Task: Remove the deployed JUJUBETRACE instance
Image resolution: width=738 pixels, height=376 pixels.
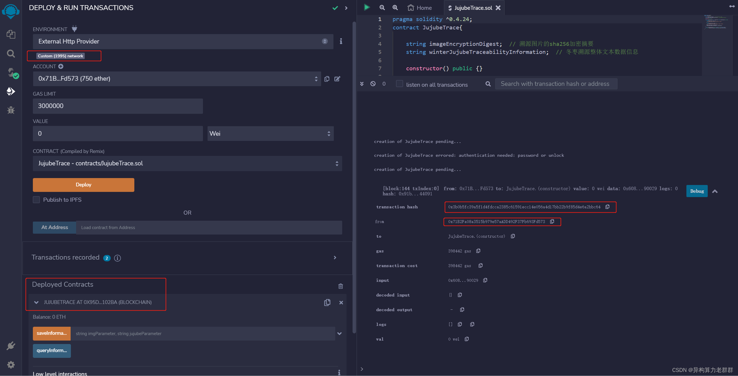Action: click(341, 303)
